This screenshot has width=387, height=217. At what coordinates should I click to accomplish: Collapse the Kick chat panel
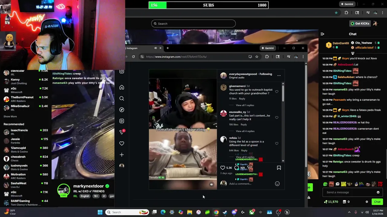[x=322, y=34]
